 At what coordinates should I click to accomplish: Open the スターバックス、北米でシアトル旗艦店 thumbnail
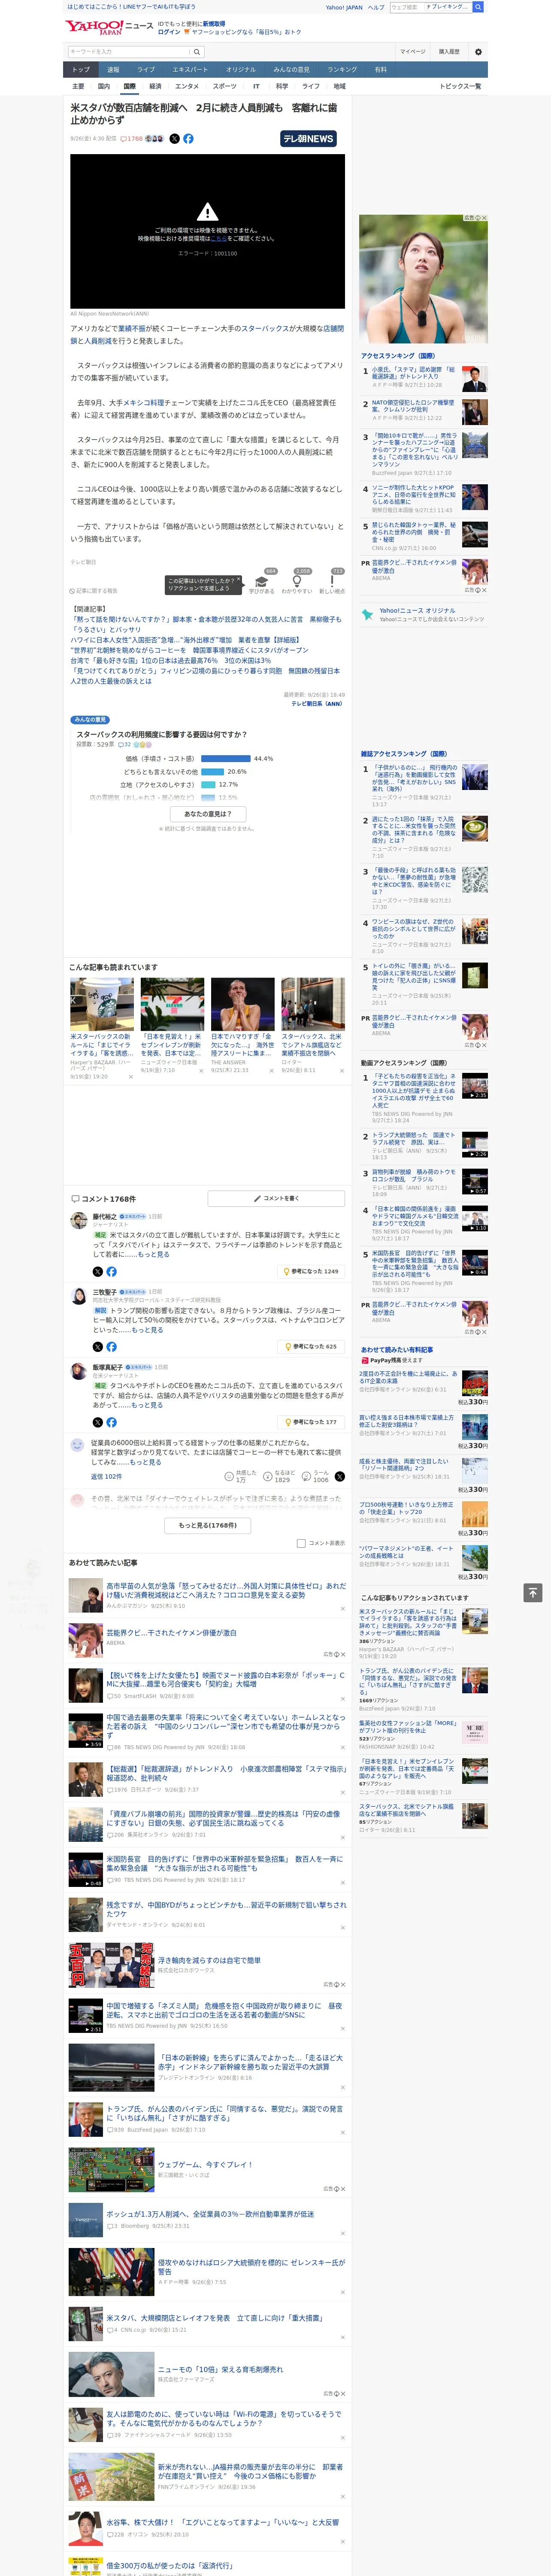click(x=312, y=1004)
